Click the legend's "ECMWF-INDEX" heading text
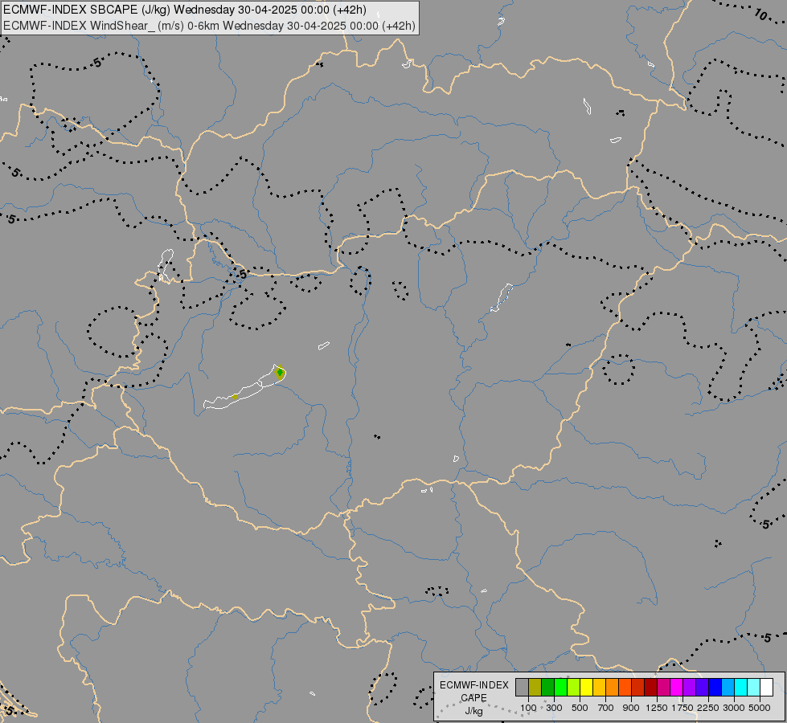 (473, 685)
